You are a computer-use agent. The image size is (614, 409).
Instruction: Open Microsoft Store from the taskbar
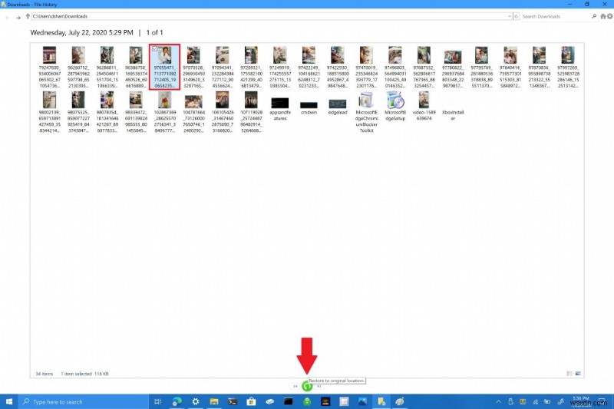click(x=251, y=401)
